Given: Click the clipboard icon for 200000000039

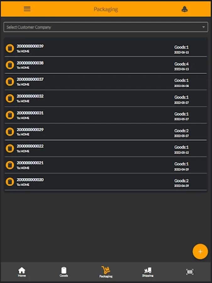Looking at the screenshot, I should [10, 48].
